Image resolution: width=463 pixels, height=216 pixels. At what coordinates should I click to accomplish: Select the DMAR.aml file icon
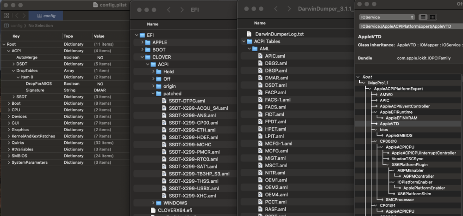pyautogui.click(x=260, y=78)
